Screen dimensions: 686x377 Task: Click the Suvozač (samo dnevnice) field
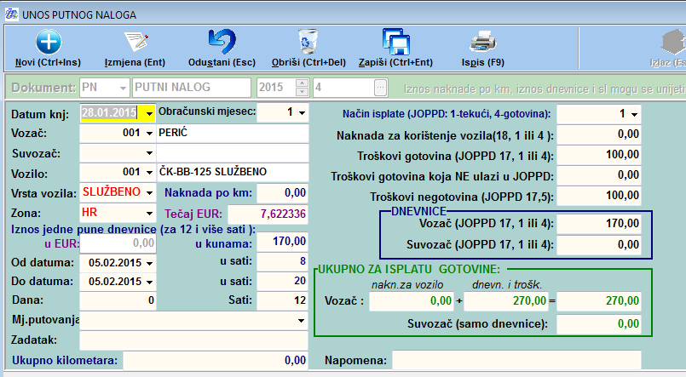tap(598, 324)
